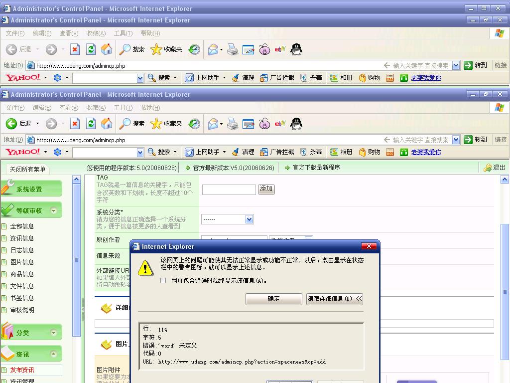Click the 确定 button in the error dialog
The height and width of the screenshot is (383, 510).
[273, 299]
